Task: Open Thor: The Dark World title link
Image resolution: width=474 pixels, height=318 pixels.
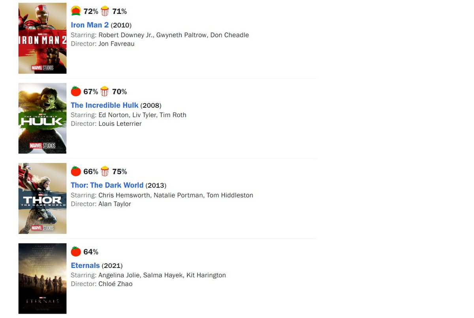Action: 107,185
